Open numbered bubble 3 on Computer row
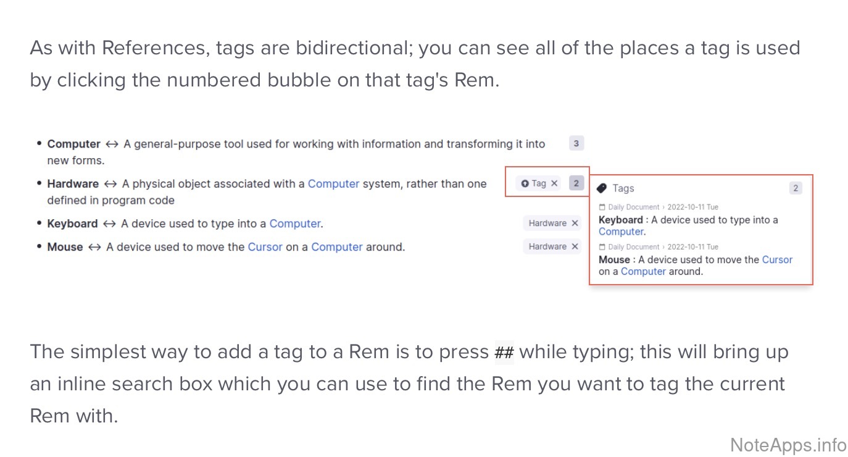 pos(576,144)
